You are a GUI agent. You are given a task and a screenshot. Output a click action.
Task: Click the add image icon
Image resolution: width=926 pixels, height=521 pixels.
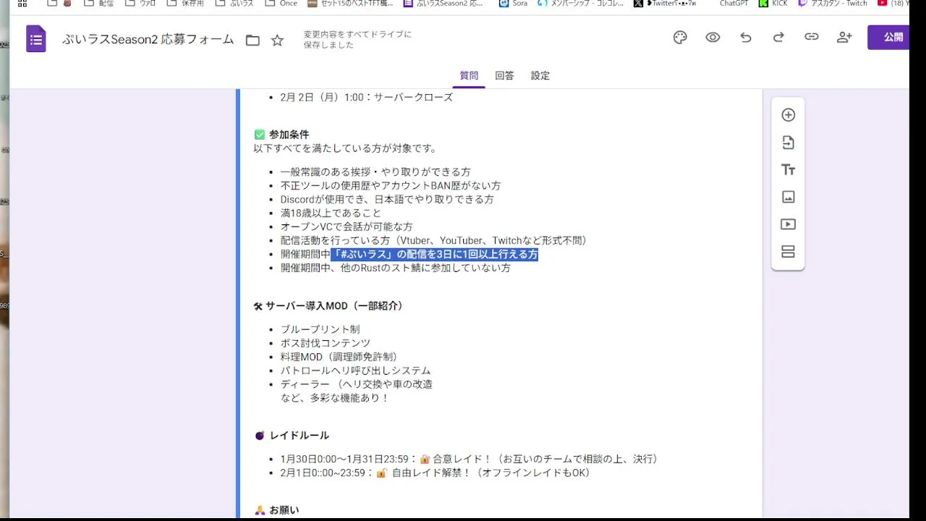click(789, 197)
